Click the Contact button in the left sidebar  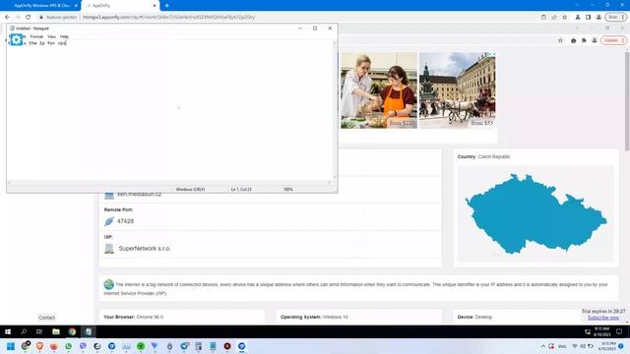[46, 318]
